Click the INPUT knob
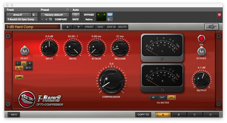 click(49, 48)
